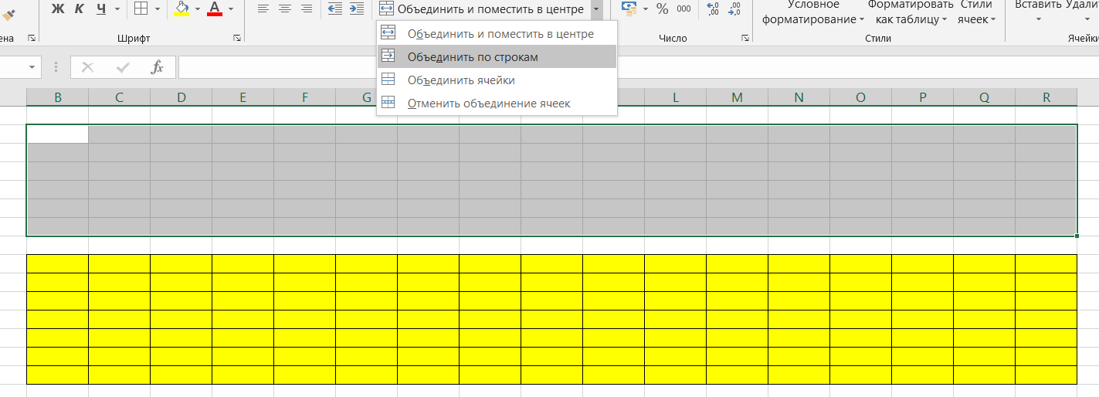Center-align the cell text
Viewport: 1099px width, 397px height.
[285, 8]
